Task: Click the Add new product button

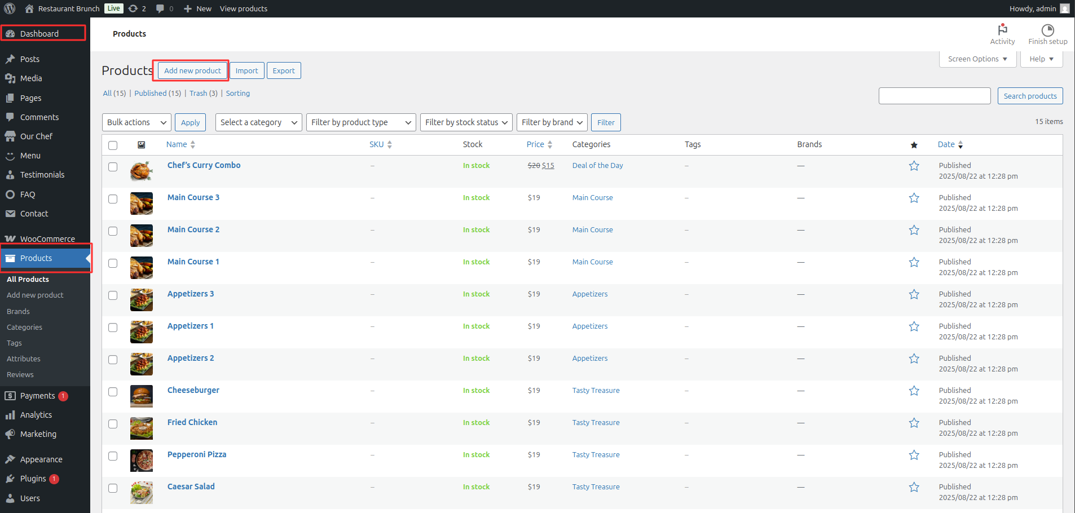Action: coord(192,70)
